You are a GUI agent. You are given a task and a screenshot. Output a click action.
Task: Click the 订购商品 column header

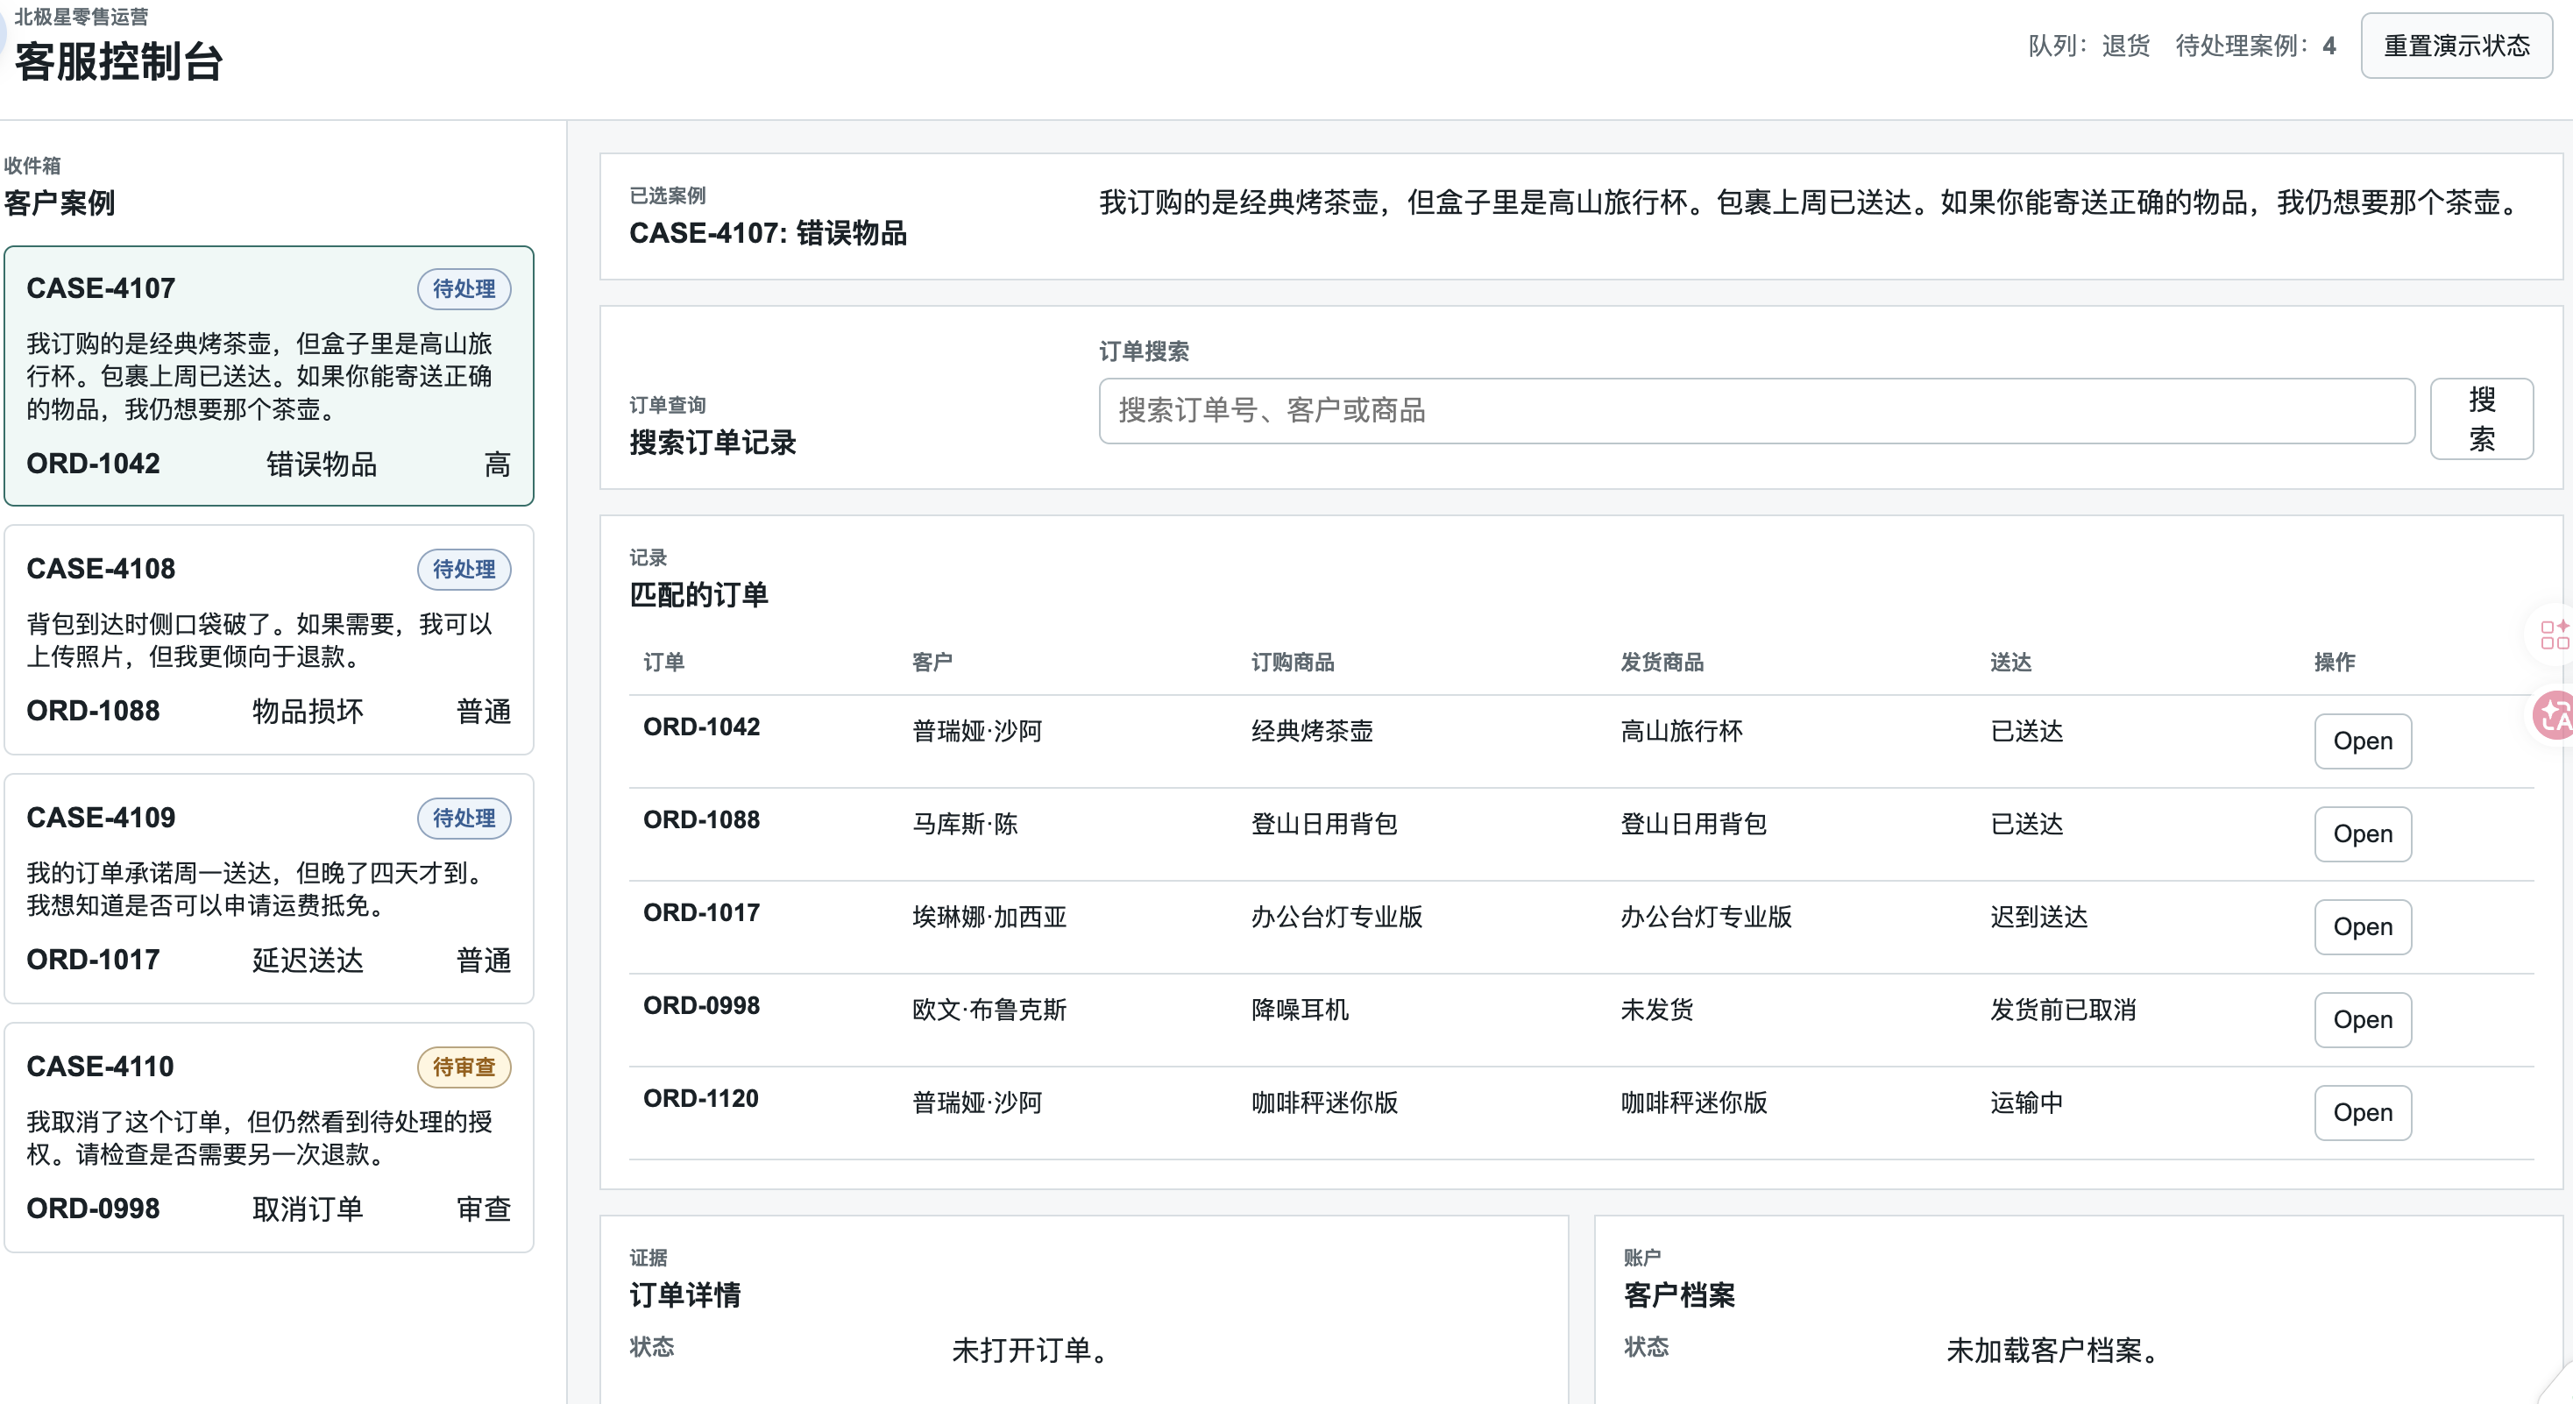point(1293,662)
